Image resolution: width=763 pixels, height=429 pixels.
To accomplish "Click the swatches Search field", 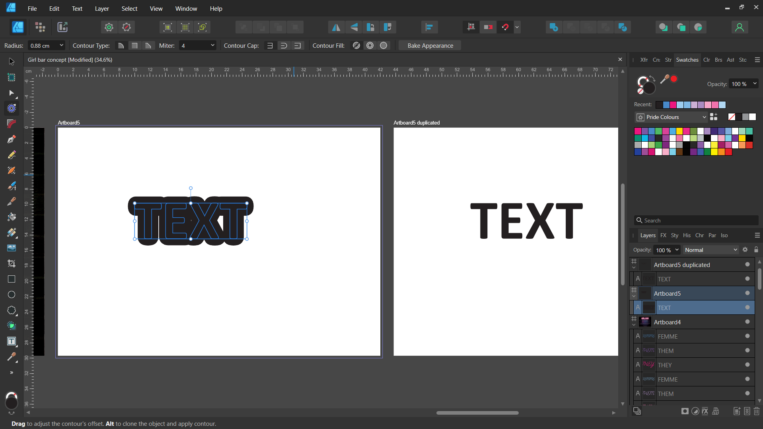I will (696, 220).
